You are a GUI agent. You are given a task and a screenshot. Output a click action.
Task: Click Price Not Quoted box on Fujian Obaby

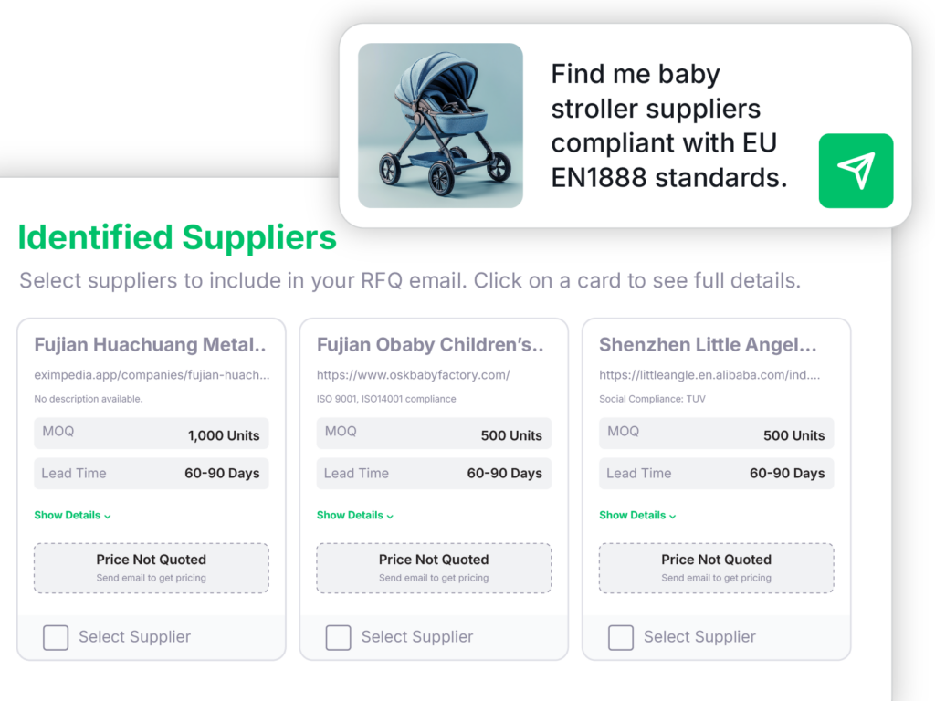coord(434,568)
